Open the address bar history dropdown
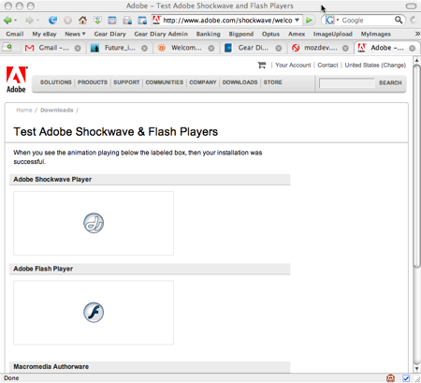Image resolution: width=421 pixels, height=383 pixels. tap(298, 21)
